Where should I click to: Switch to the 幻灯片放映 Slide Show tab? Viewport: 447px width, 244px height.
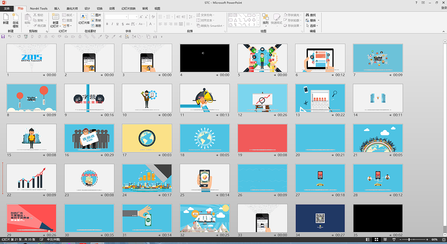(129, 8)
